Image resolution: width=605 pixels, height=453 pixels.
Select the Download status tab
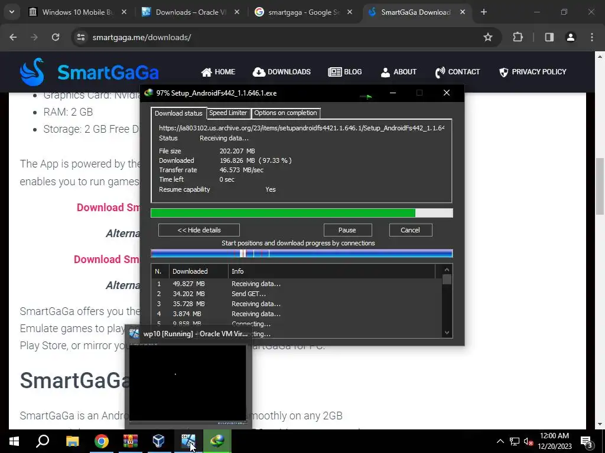click(178, 113)
